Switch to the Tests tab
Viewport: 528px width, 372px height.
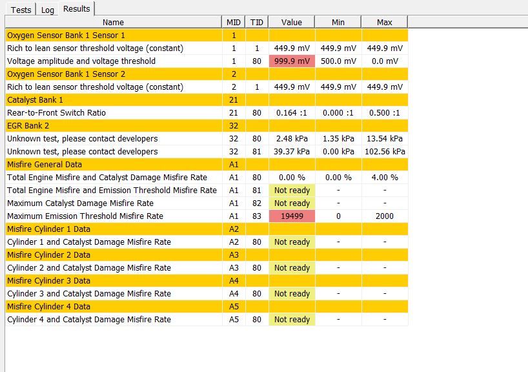click(x=21, y=9)
